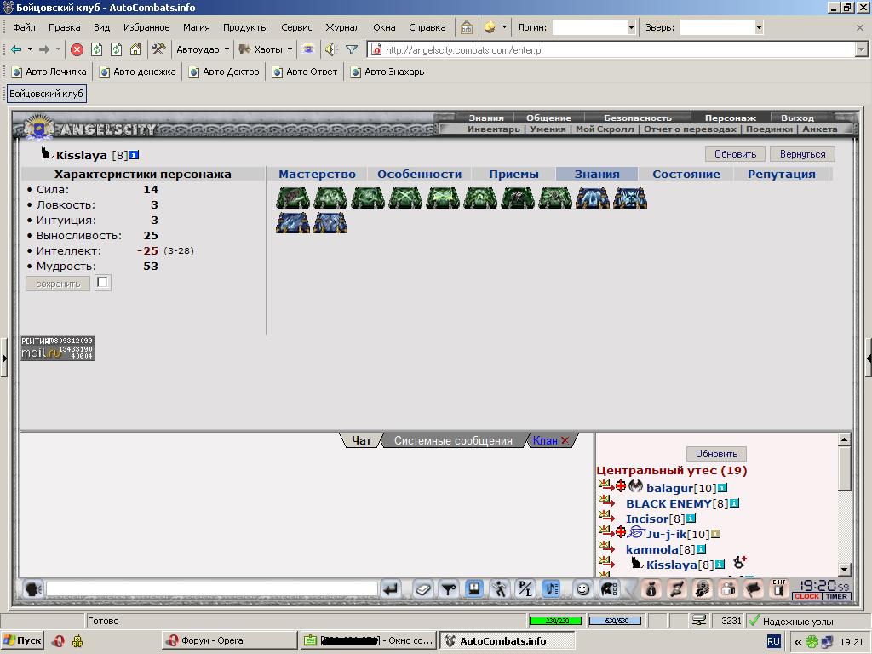
Task: Click the info icon next to Kisslaya [8] header
Action: click(x=134, y=155)
